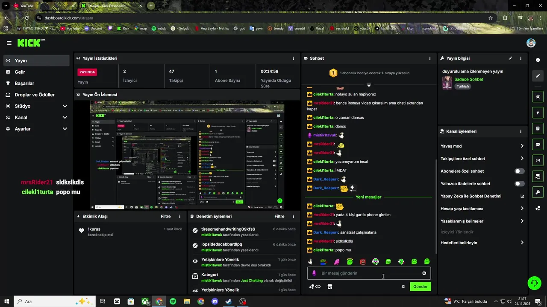Open Hesap yaşı kısıtlaması options chevron
This screenshot has width=547, height=307.
tap(522, 209)
